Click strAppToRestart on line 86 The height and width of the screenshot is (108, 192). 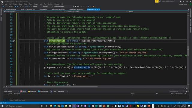coord(58,52)
